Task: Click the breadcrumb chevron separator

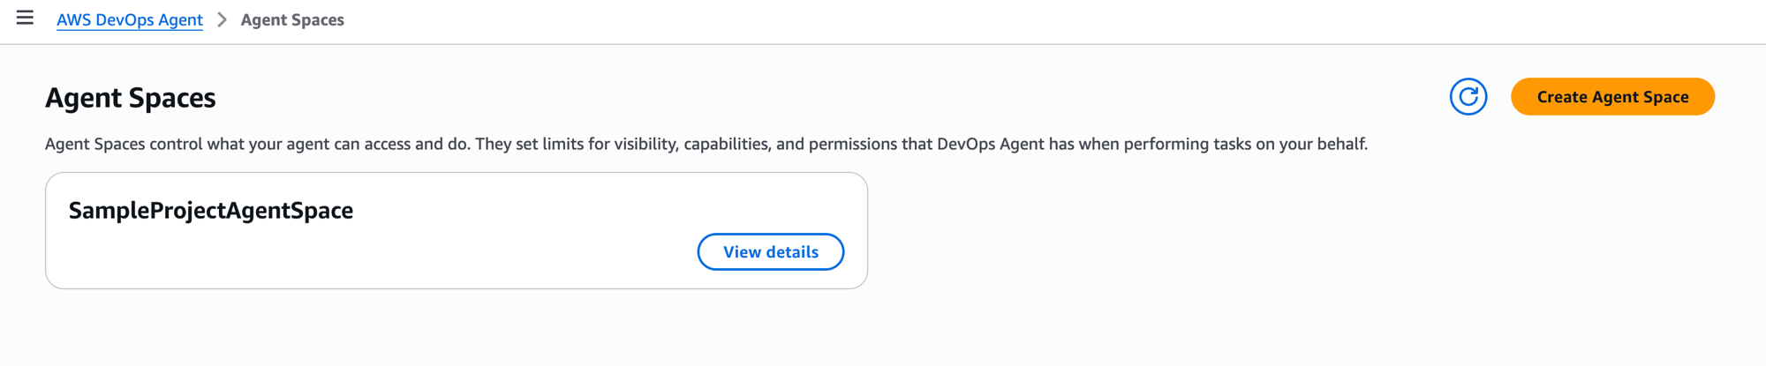Action: (x=222, y=19)
